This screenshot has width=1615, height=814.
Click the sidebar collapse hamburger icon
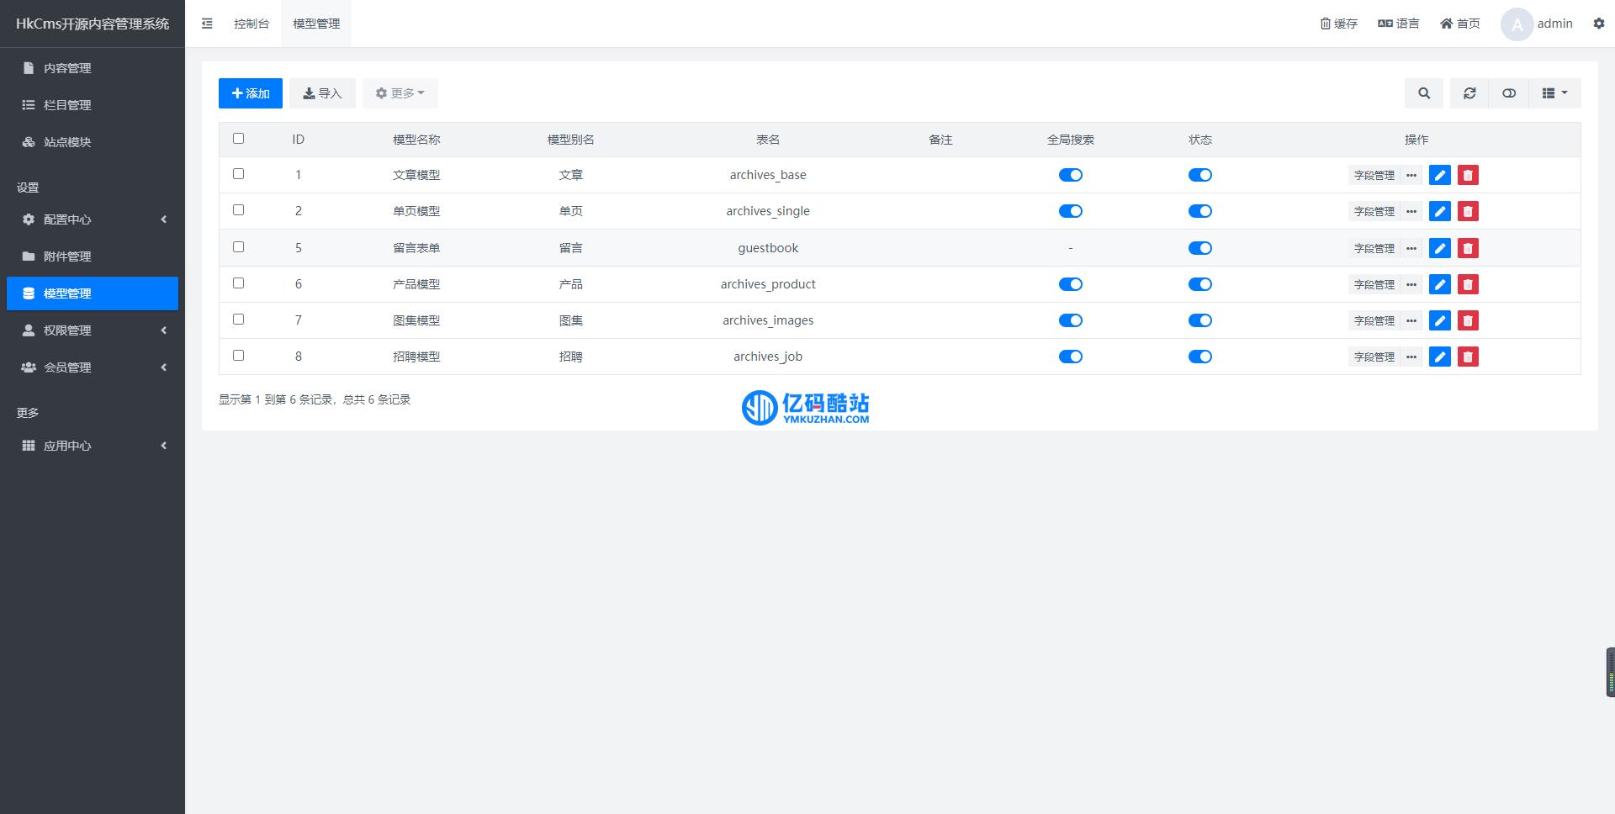[207, 24]
